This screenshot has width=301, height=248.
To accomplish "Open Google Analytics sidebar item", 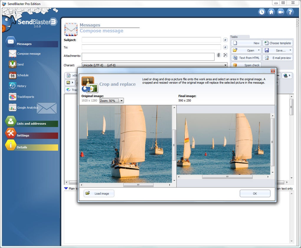I will tap(12, 107).
